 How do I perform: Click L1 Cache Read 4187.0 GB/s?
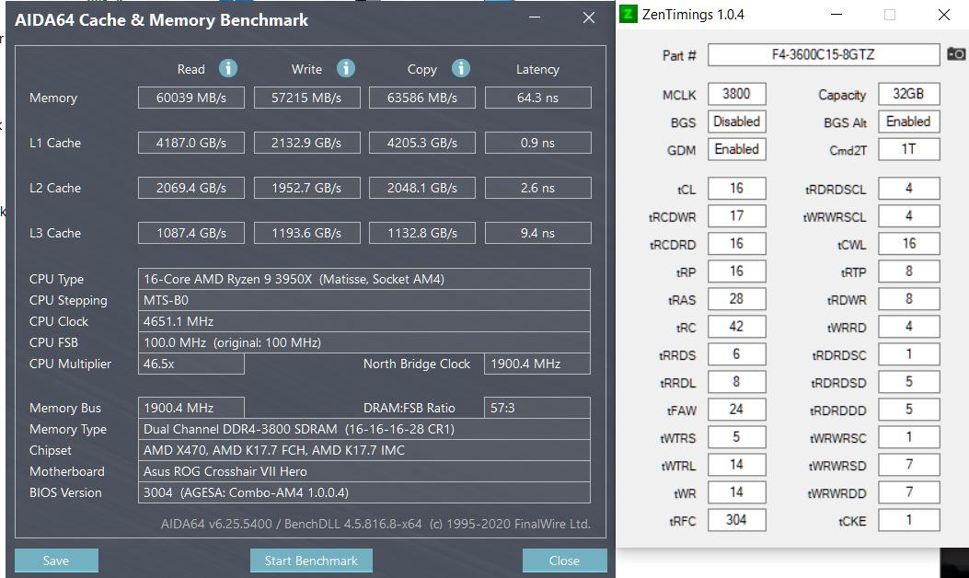coord(191,143)
